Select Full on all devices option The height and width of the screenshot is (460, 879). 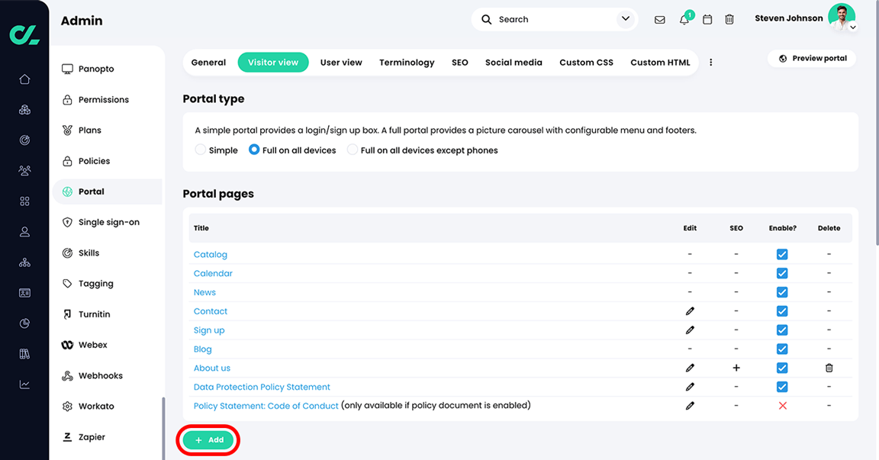pos(254,150)
